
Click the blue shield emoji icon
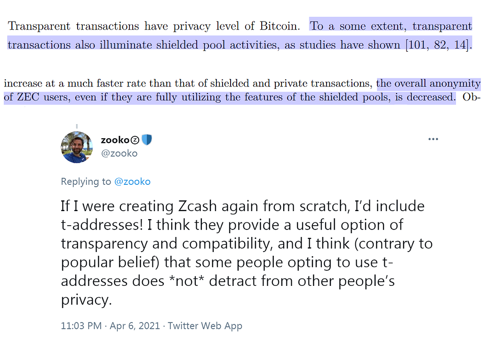(147, 140)
